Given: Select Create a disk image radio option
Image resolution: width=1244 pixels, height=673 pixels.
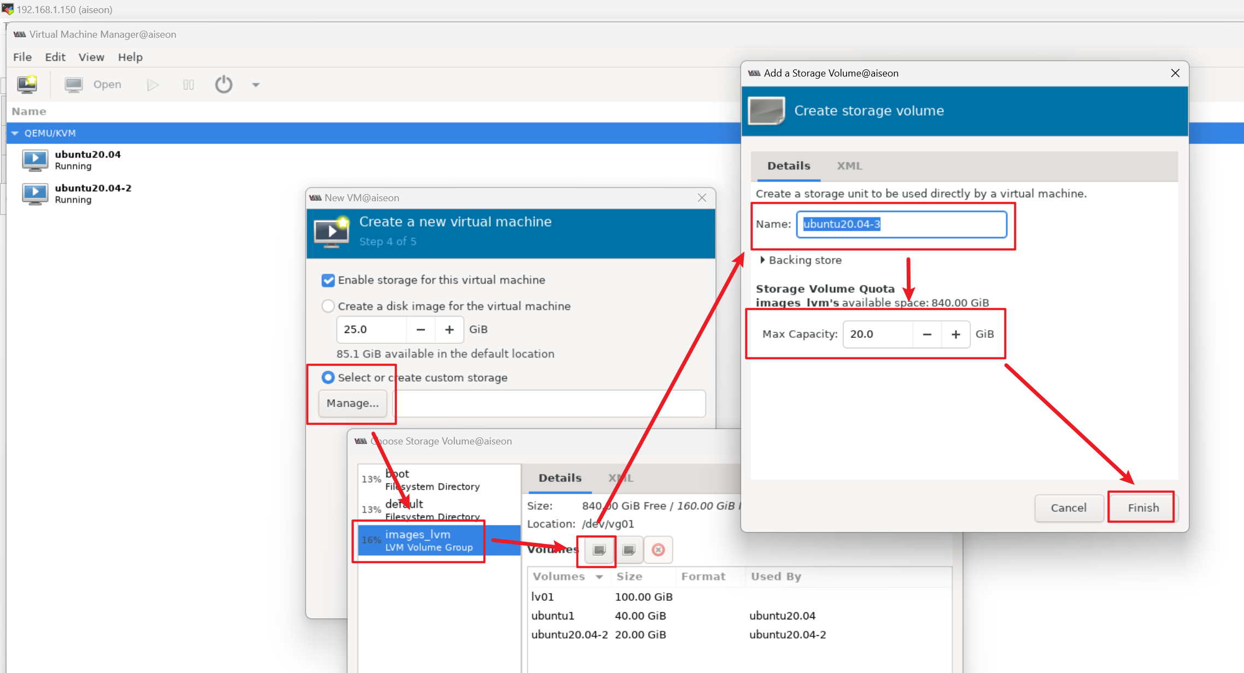Looking at the screenshot, I should click(328, 306).
